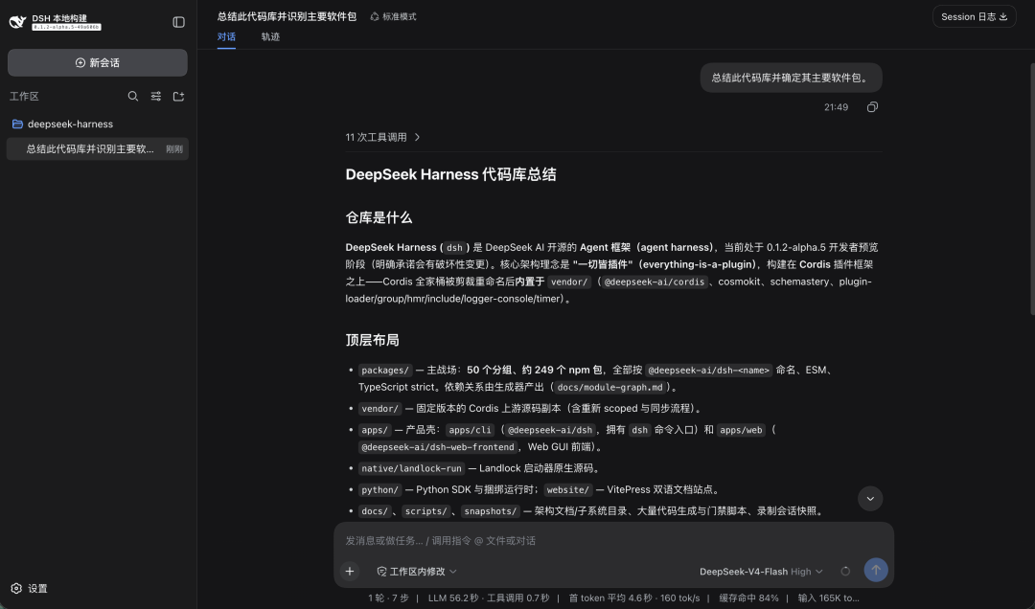
Task: Click the 缓存命中 84% status entry
Action: (x=748, y=598)
